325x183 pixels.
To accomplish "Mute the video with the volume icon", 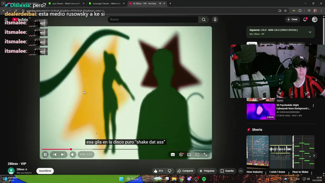I will click(73, 154).
